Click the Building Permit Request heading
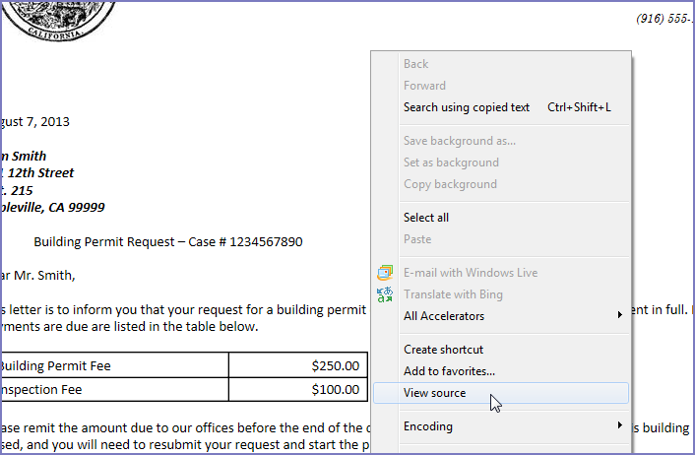The height and width of the screenshot is (455, 695). pyautogui.click(x=181, y=242)
